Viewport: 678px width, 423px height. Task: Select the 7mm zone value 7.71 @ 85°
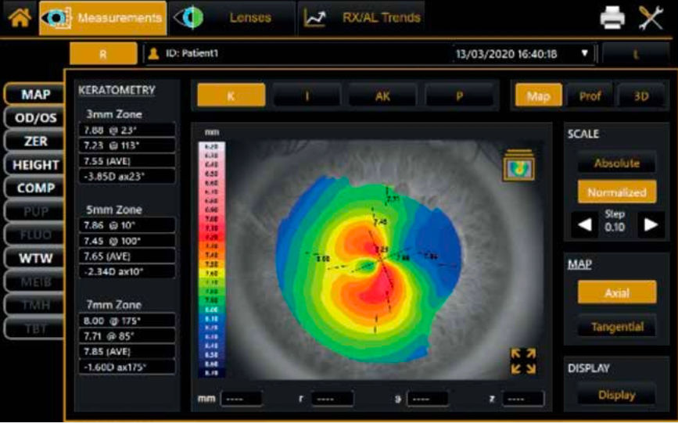tap(127, 336)
